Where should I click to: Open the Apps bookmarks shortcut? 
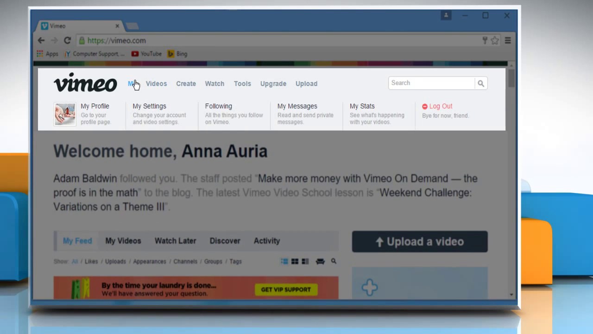(x=47, y=54)
